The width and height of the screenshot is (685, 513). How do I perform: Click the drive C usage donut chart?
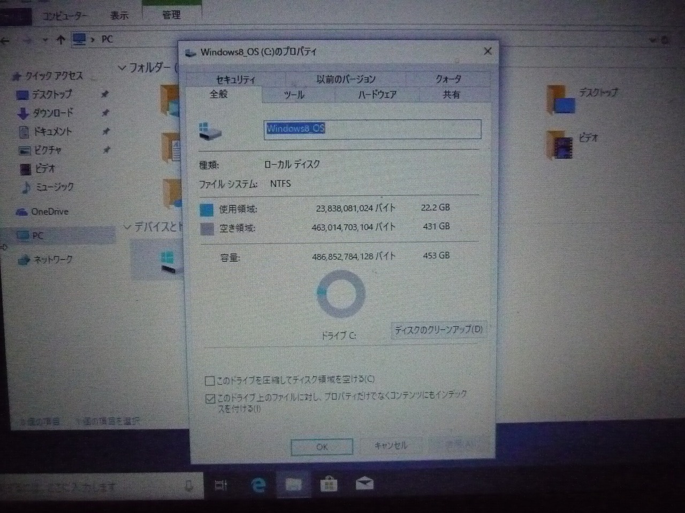[x=341, y=294]
